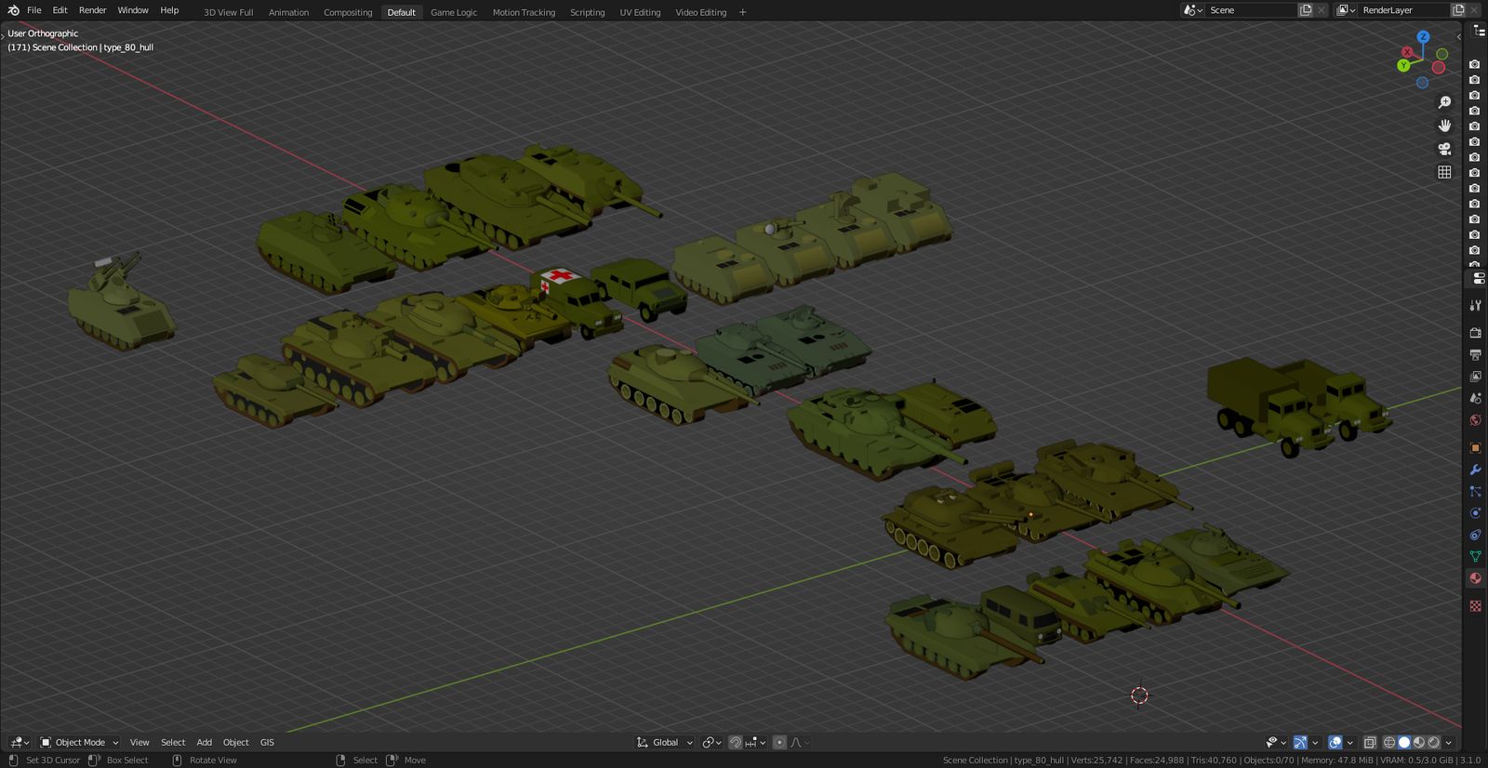1488x768 pixels.
Task: Open the Properties editor type menu
Action: pos(1479,278)
